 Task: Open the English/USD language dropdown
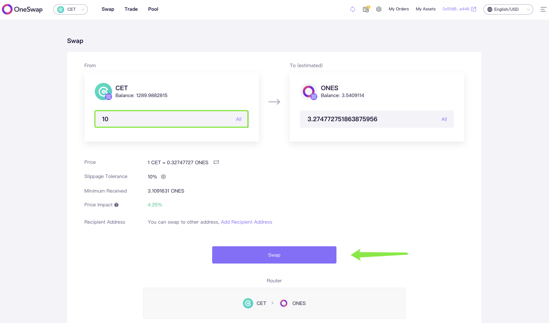click(508, 9)
